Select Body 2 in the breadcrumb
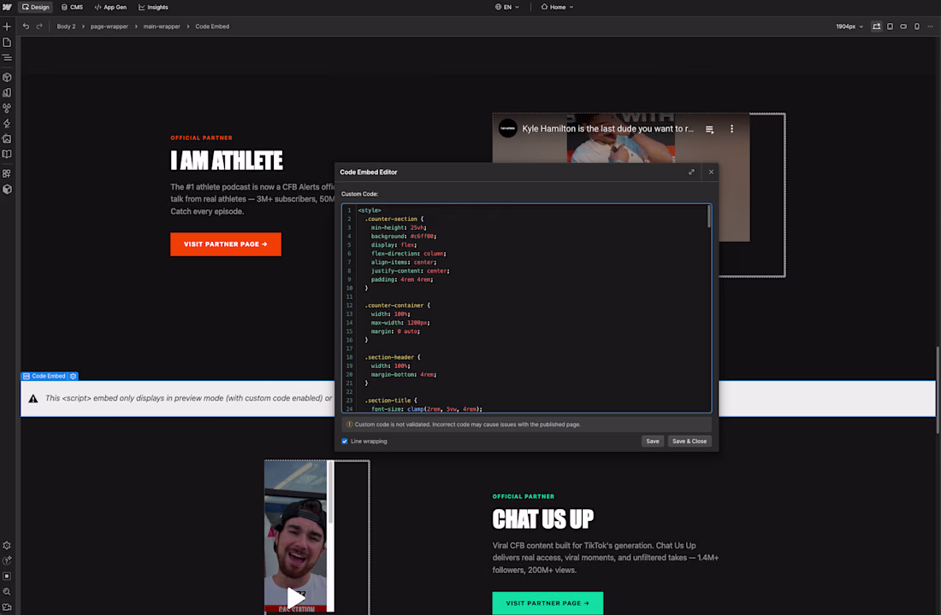941x615 pixels. 66,26
